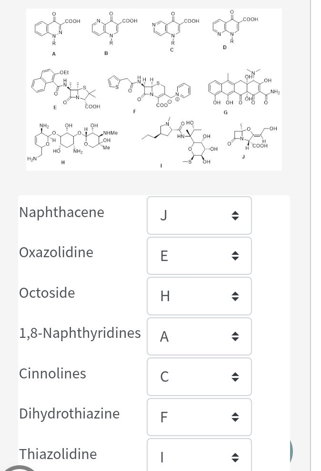Click the dark circular element at bottom left
This screenshot has width=321, height=471.
[x=19, y=467]
